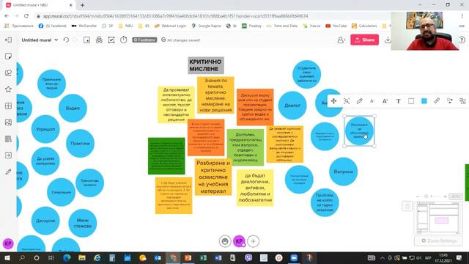Select the КРИТИЧНО МИСЛЕНЕ title box
The height and width of the screenshot is (264, 469).
tap(205, 65)
